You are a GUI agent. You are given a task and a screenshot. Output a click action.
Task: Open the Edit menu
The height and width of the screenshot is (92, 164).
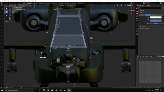coord(7,3)
